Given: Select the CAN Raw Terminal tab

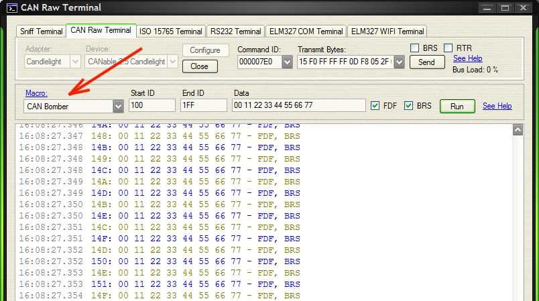Looking at the screenshot, I should pyautogui.click(x=101, y=30).
